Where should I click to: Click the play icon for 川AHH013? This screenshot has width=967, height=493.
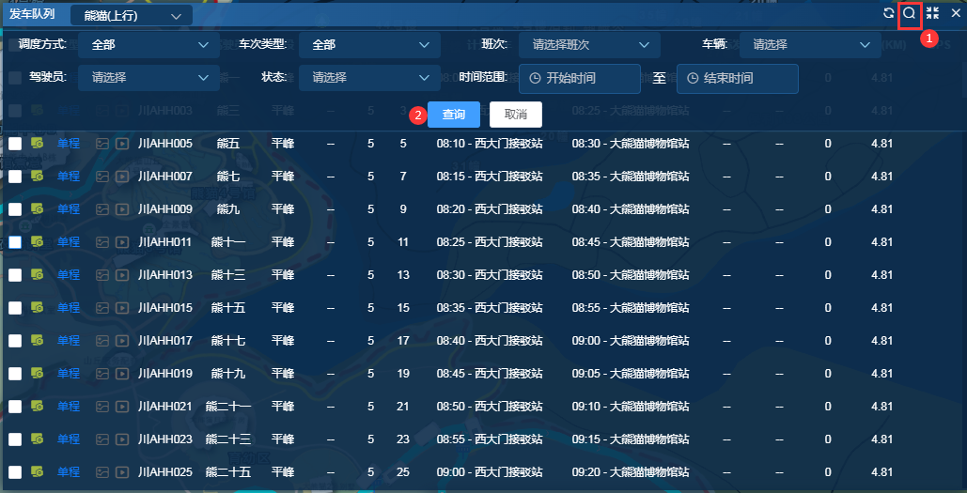click(121, 275)
